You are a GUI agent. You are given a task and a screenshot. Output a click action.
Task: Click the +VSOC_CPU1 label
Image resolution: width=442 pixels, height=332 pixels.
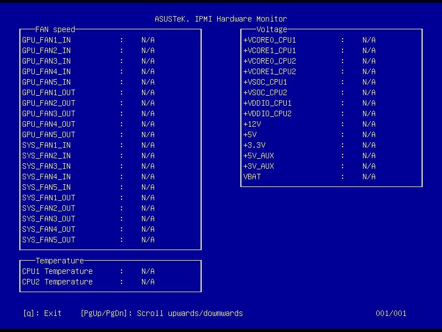point(265,82)
